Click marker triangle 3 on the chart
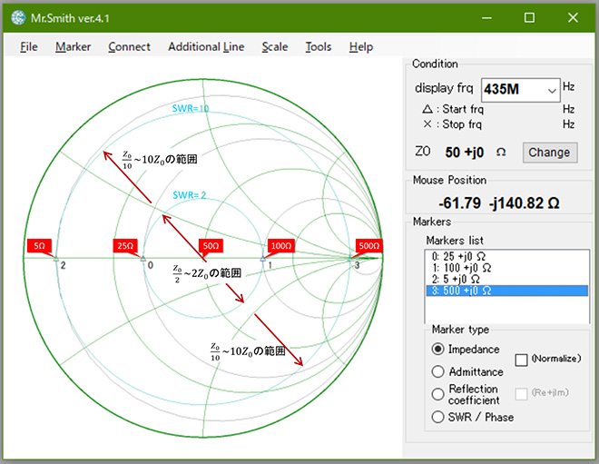Viewport: 599px width, 464px height. [x=350, y=259]
